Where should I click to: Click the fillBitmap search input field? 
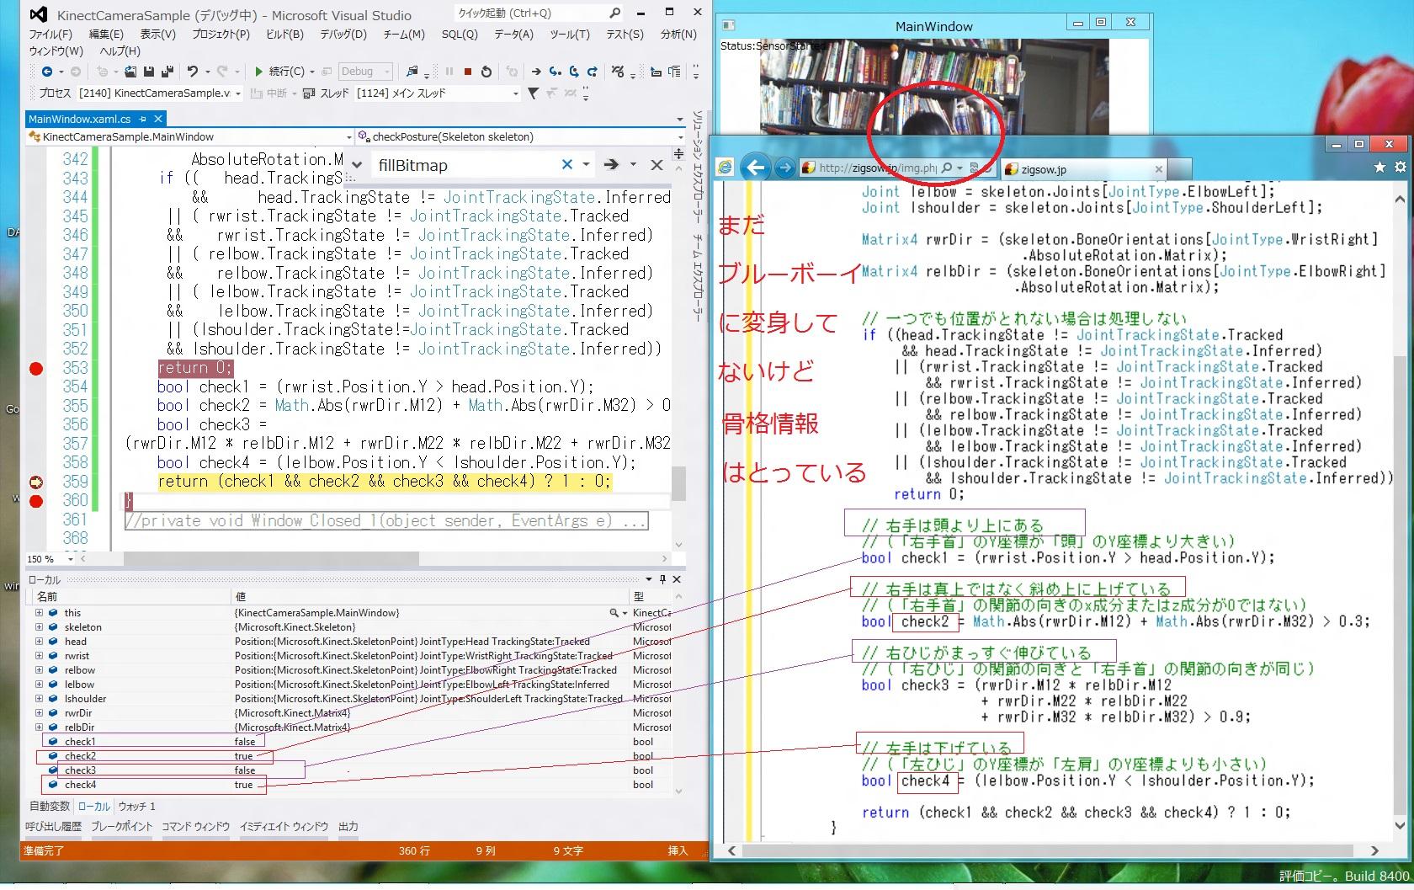[x=463, y=165]
